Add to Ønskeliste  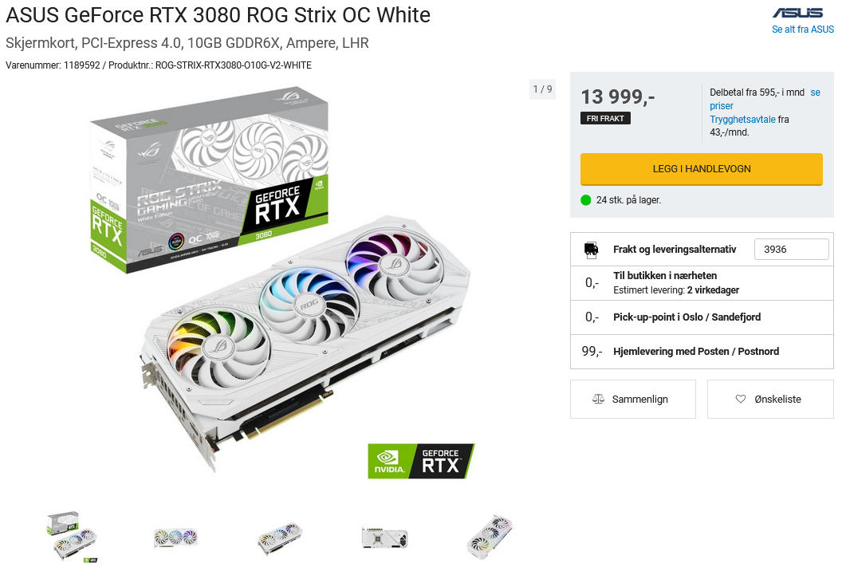click(x=770, y=399)
